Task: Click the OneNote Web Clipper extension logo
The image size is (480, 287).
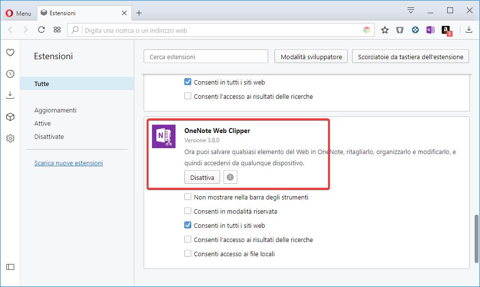Action: pos(164,136)
